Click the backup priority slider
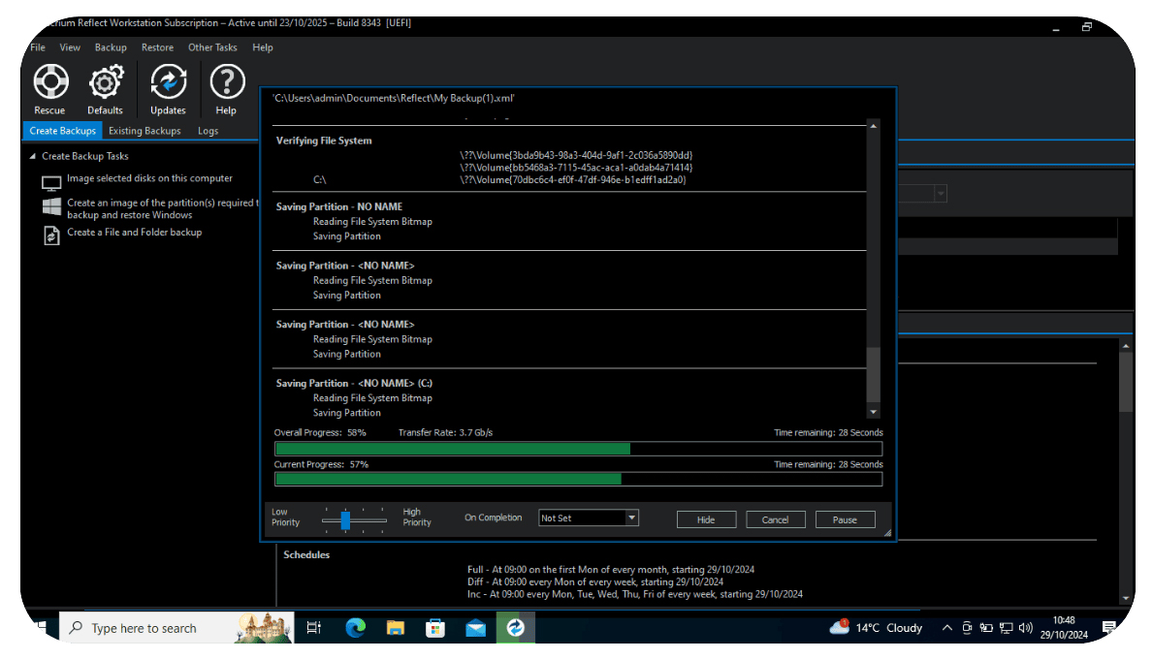The image size is (1153, 659). (345, 520)
